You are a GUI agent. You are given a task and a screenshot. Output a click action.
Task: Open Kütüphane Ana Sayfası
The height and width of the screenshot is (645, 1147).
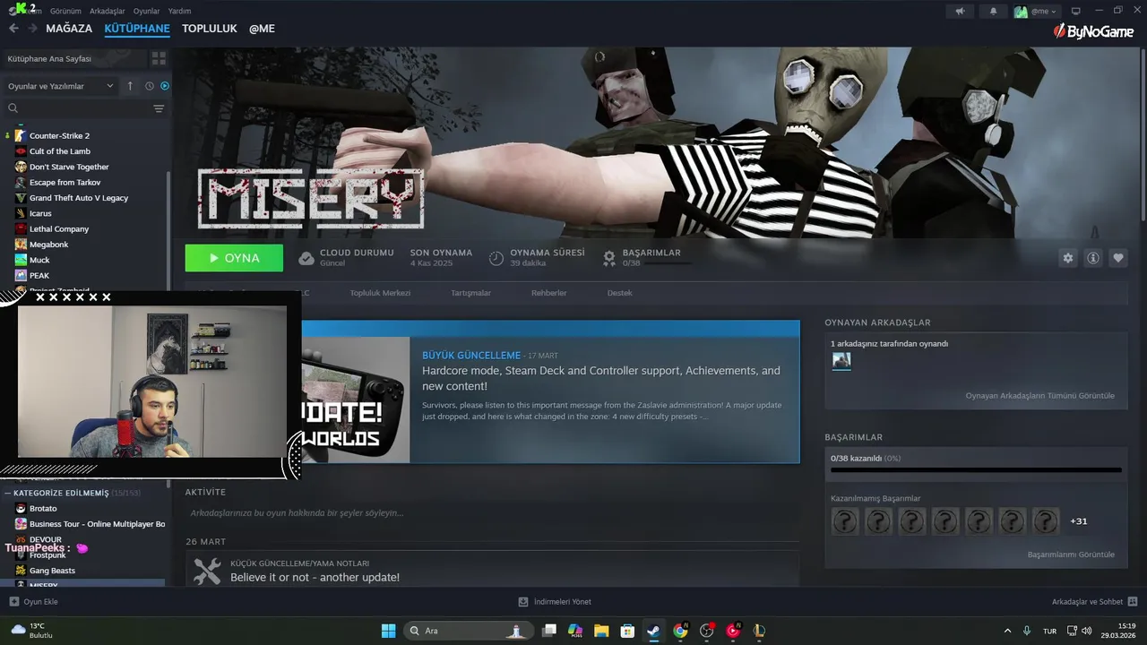click(74, 58)
